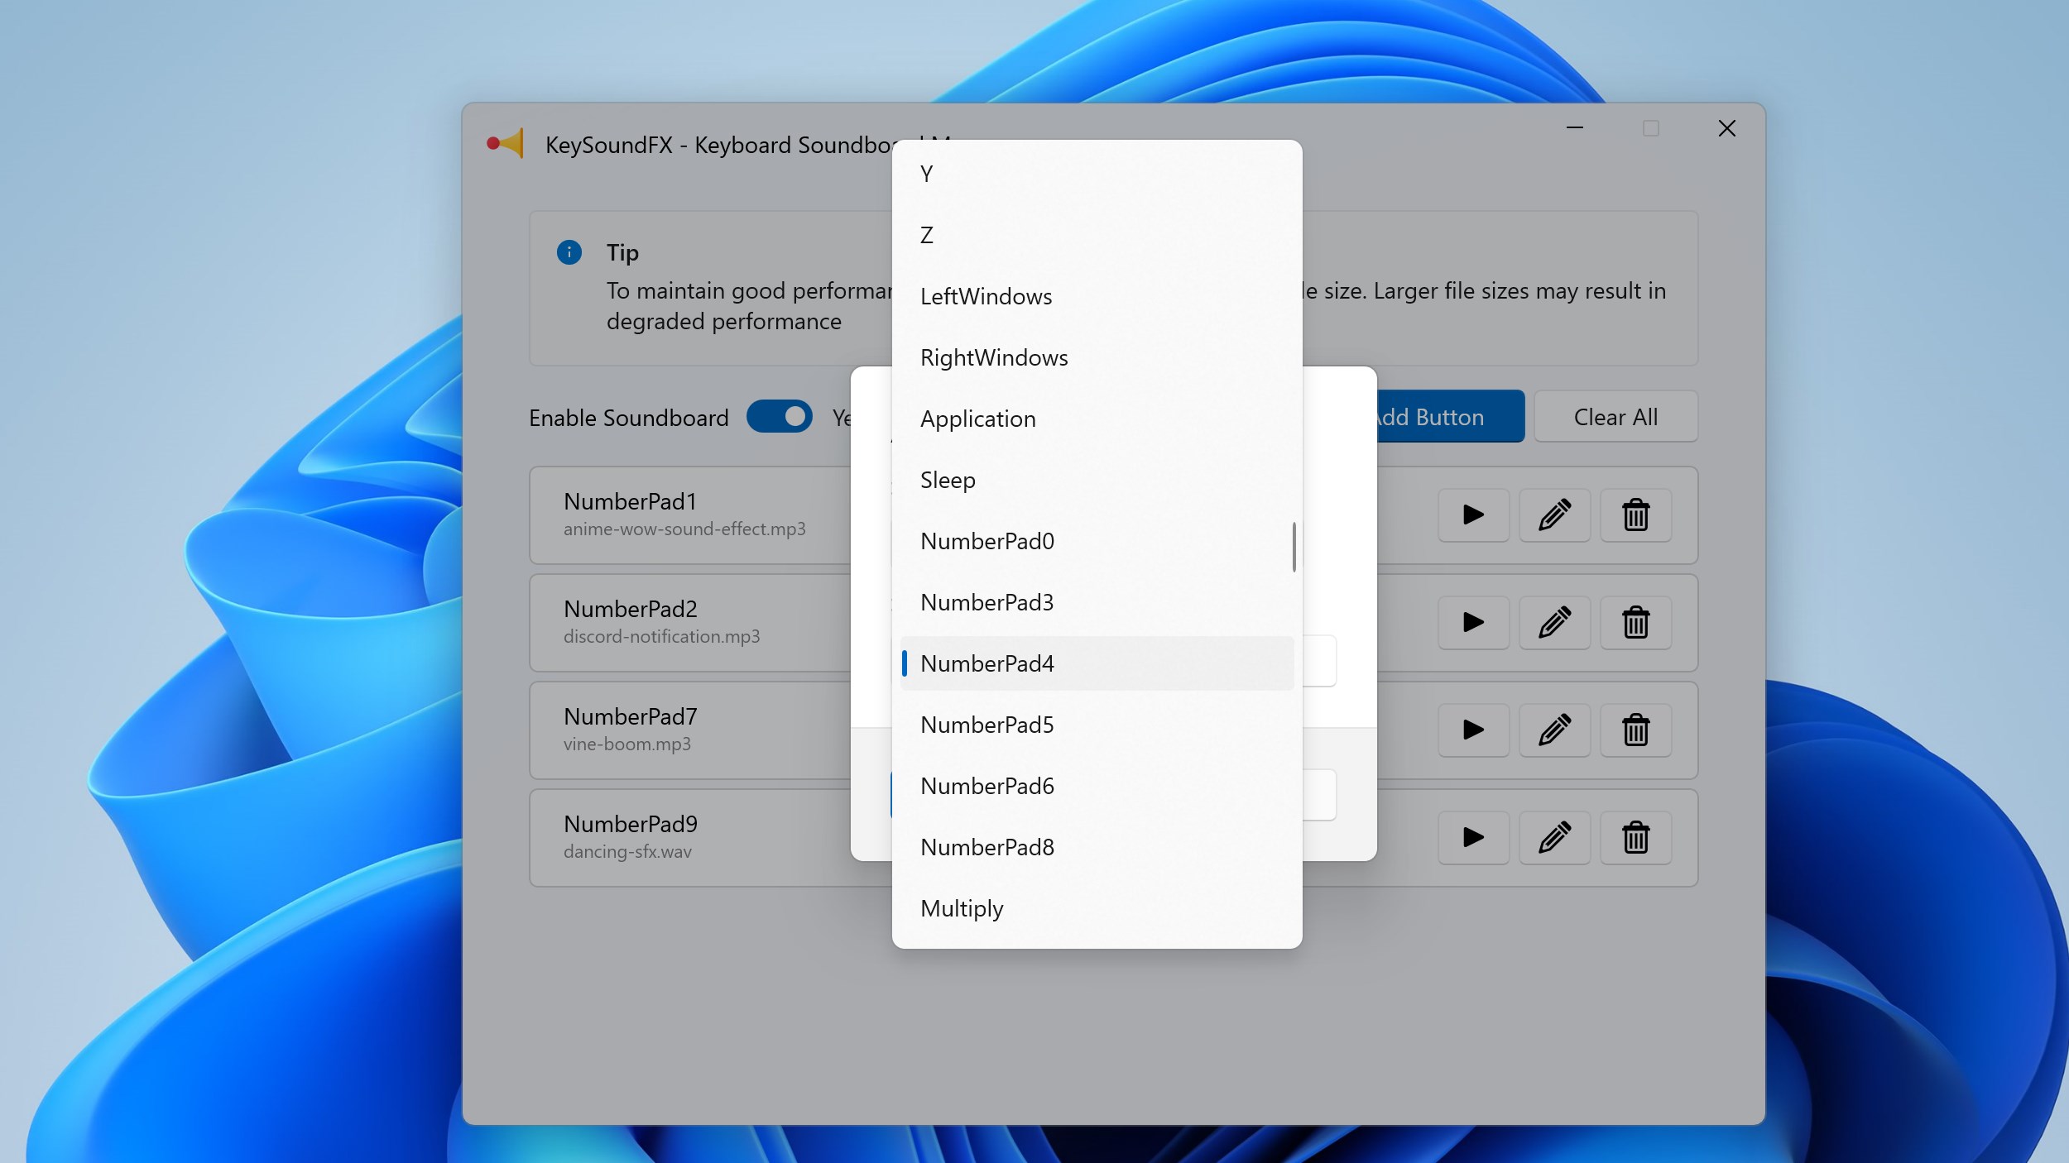Delete the NumberPad7 sound entry
Viewport: 2069px width, 1163px height.
(x=1635, y=730)
